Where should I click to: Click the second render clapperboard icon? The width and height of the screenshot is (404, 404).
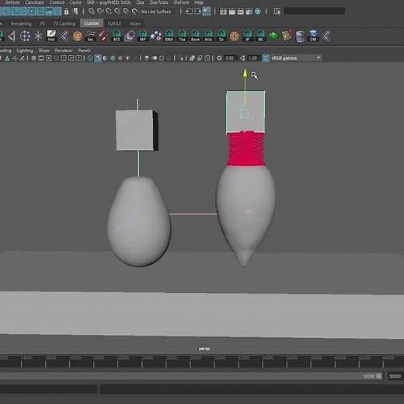(232, 11)
